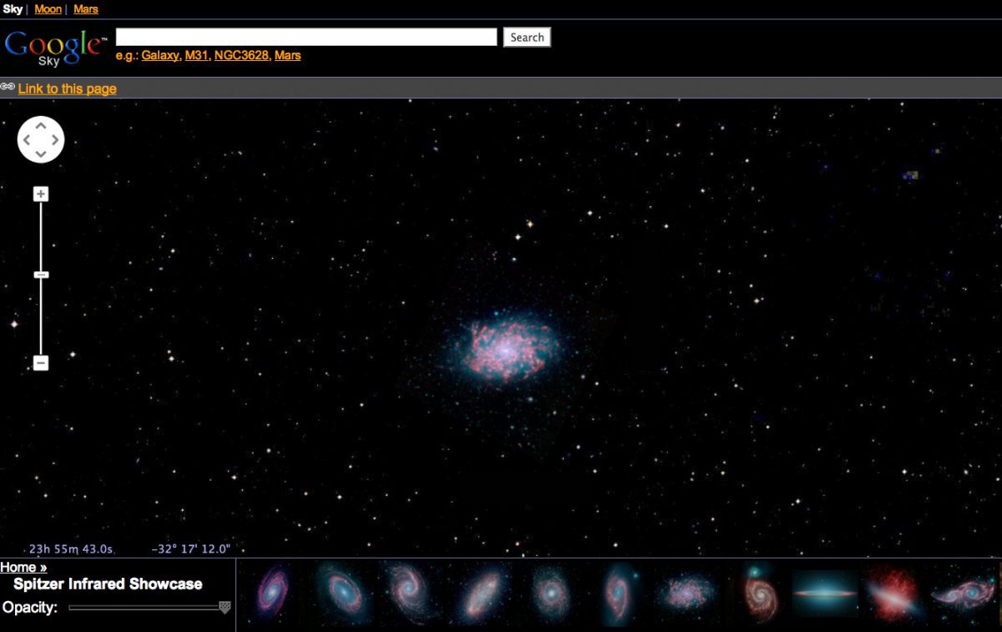Click the chain icon beside Link to this page
This screenshot has height=632, width=1002.
click(x=8, y=87)
